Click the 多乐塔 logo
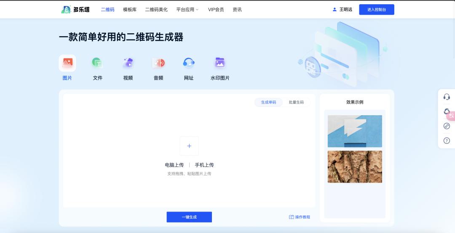The image size is (455, 233). [75, 10]
